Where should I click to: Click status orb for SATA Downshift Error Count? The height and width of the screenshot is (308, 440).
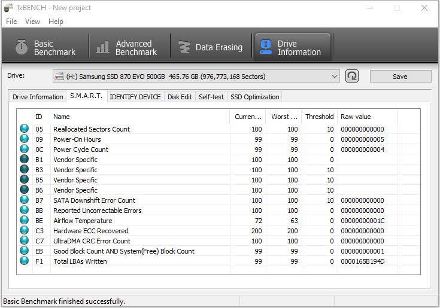pyautogui.click(x=25, y=200)
